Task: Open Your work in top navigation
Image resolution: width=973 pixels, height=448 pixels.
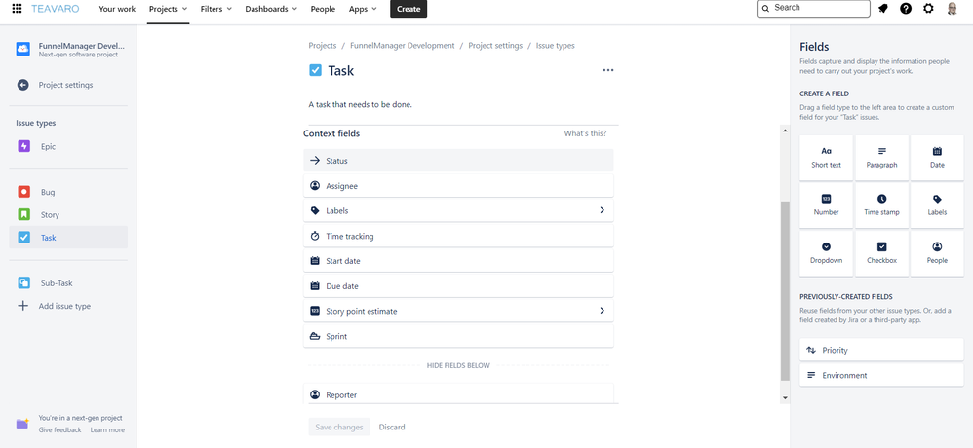Action: [x=117, y=9]
